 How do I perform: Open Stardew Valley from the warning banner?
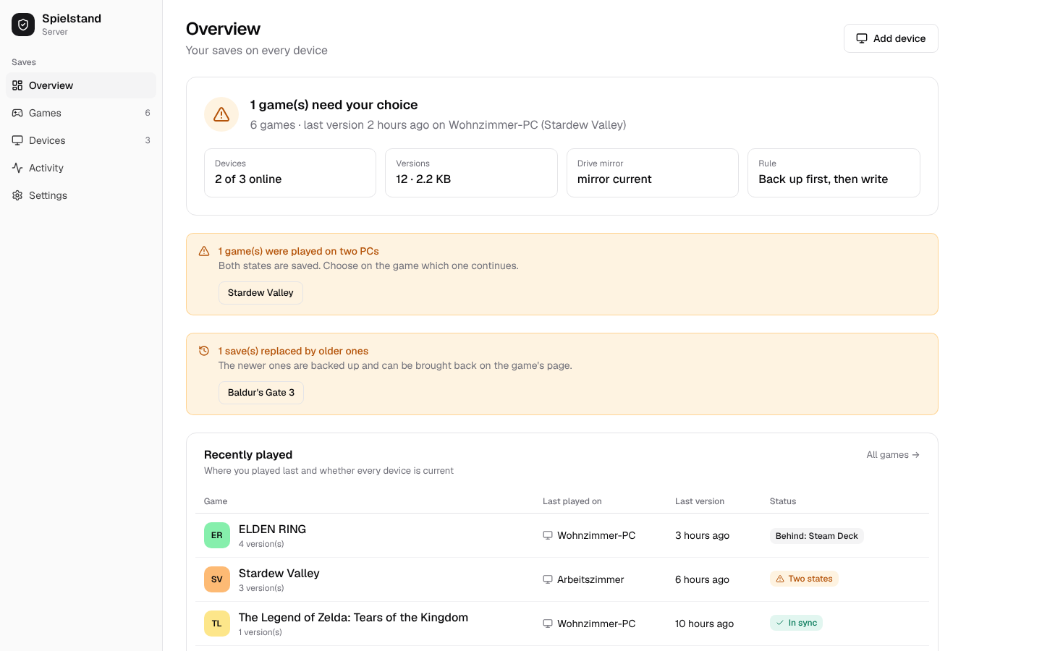click(x=260, y=293)
